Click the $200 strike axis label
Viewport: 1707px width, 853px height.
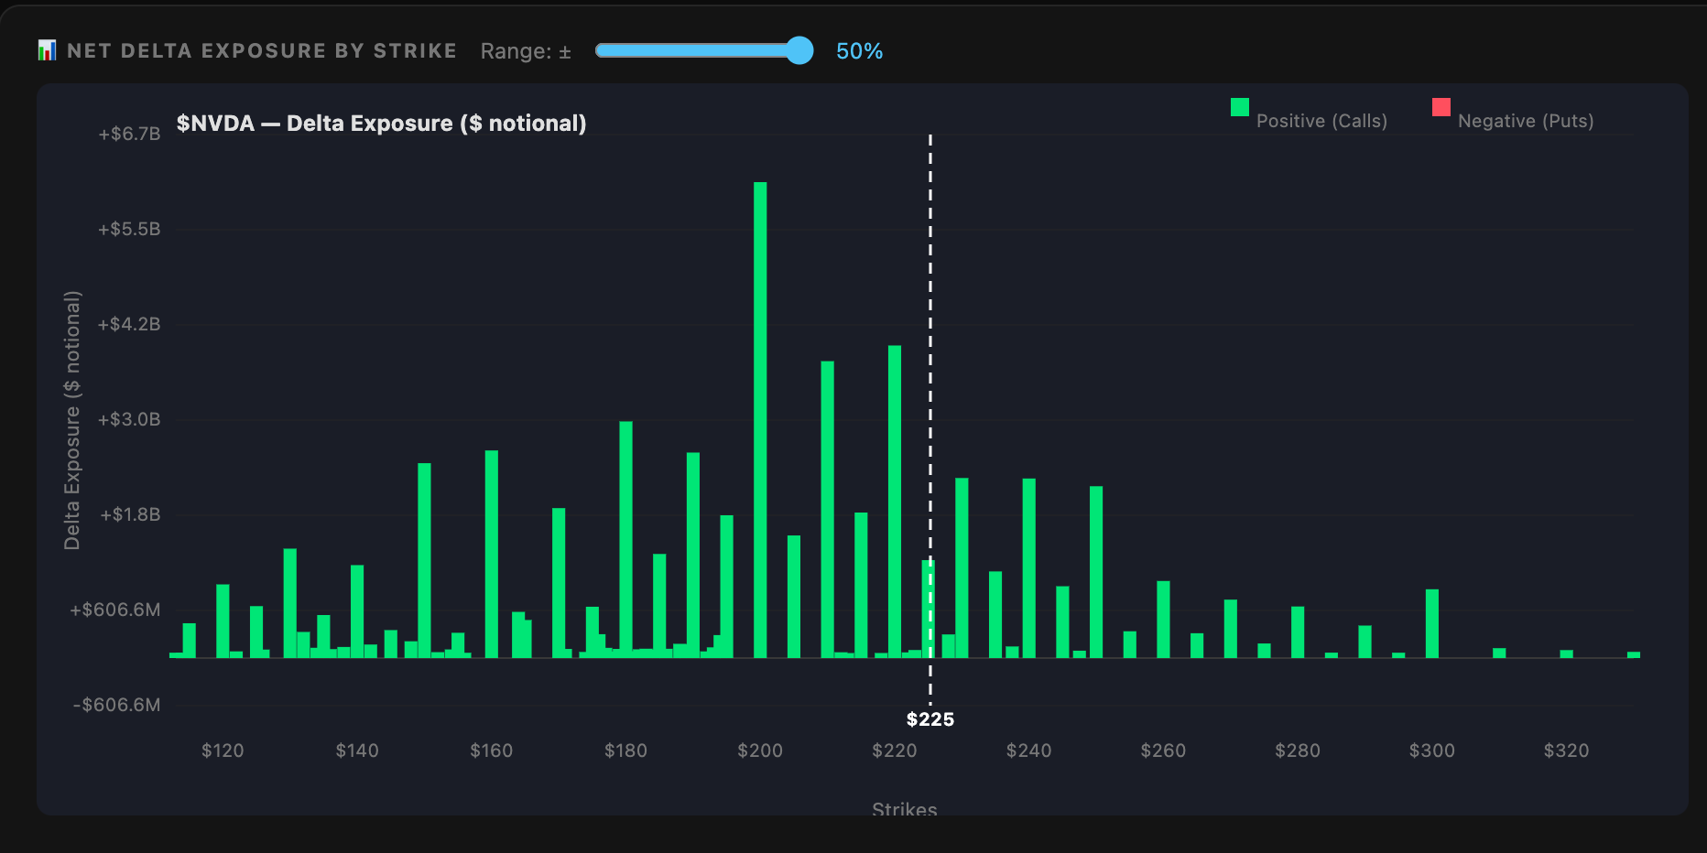pyautogui.click(x=760, y=750)
